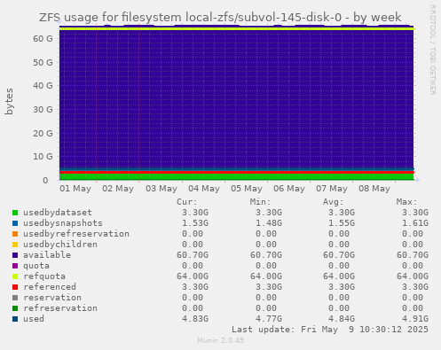The height and width of the screenshot is (350, 441).
Task: Select the refreservation legend label
Action: [x=60, y=308]
